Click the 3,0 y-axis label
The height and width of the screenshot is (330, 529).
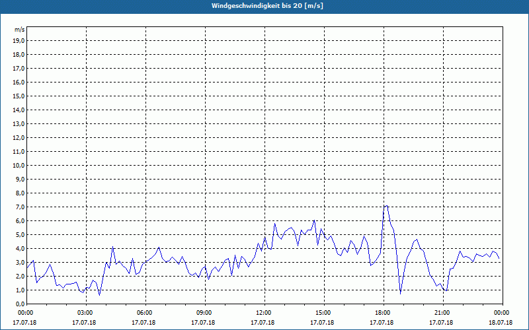pos(20,262)
